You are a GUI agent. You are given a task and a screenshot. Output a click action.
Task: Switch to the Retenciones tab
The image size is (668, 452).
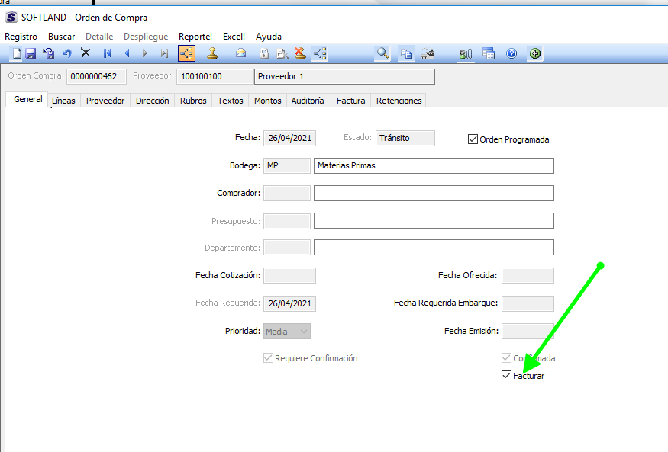tap(398, 101)
